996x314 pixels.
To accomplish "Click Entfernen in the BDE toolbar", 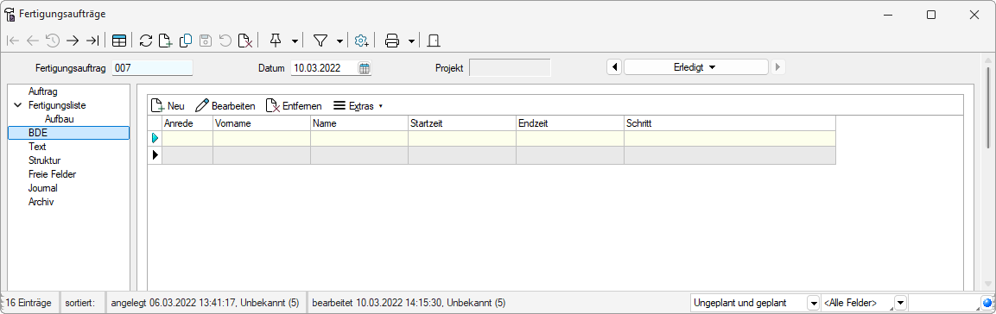I will tap(294, 106).
